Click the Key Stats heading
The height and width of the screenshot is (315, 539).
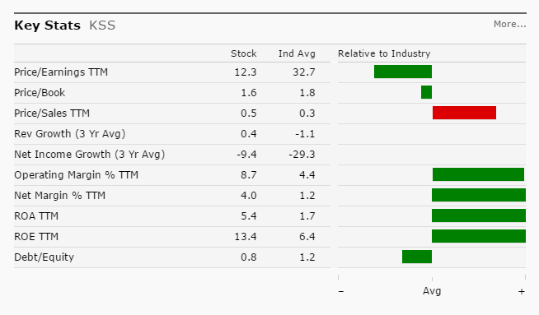tap(48, 25)
